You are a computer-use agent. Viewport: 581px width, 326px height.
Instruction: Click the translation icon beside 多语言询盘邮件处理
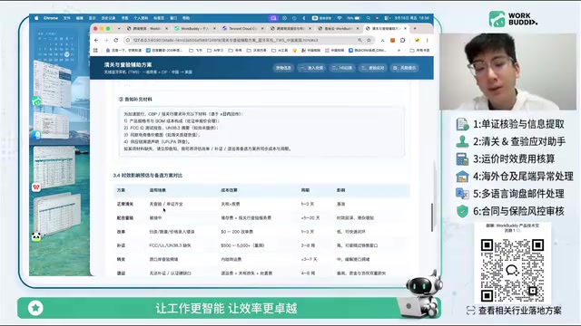(x=462, y=194)
